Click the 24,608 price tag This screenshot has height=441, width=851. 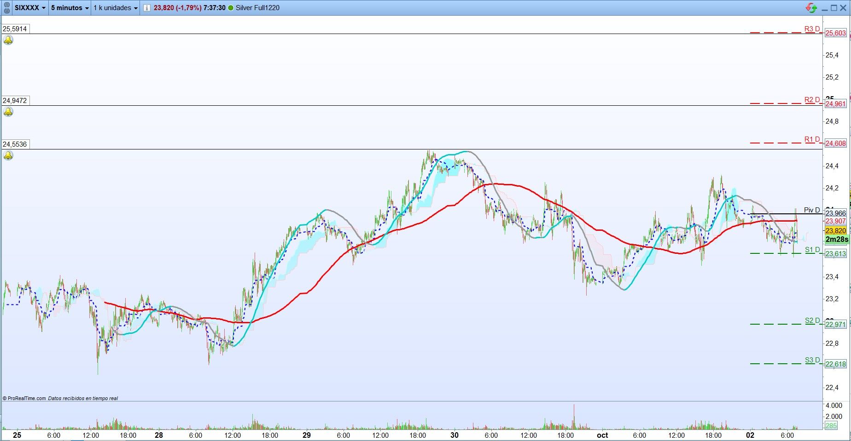pos(836,143)
